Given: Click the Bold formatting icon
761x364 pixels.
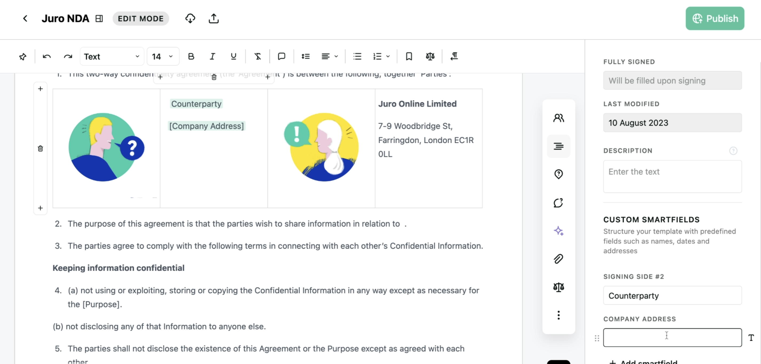Looking at the screenshot, I should [x=191, y=56].
